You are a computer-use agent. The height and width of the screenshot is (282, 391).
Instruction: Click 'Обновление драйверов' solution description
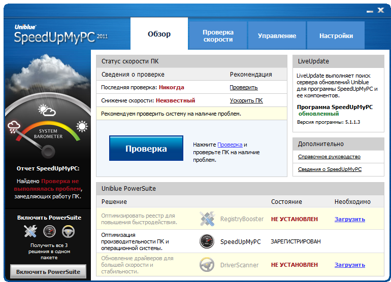137,265
